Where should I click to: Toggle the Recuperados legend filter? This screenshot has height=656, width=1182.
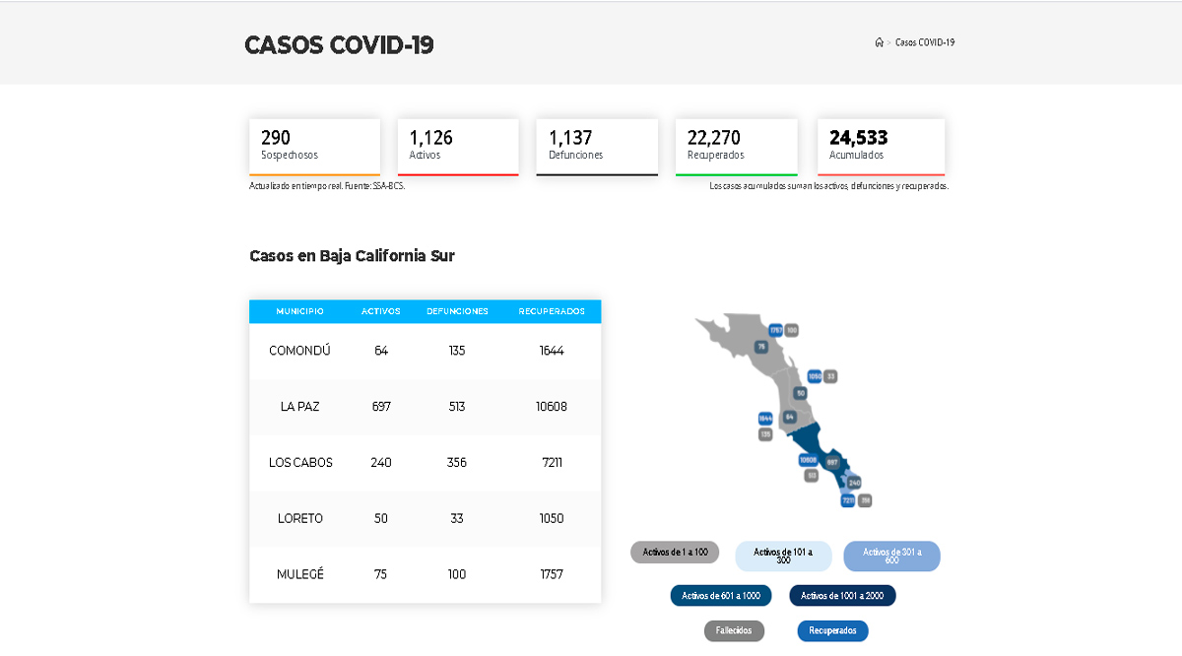[x=833, y=630]
